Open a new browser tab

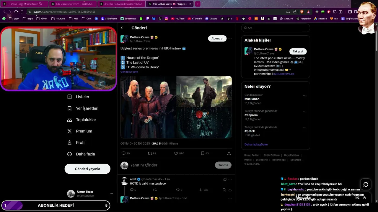pyautogui.click(x=198, y=4)
